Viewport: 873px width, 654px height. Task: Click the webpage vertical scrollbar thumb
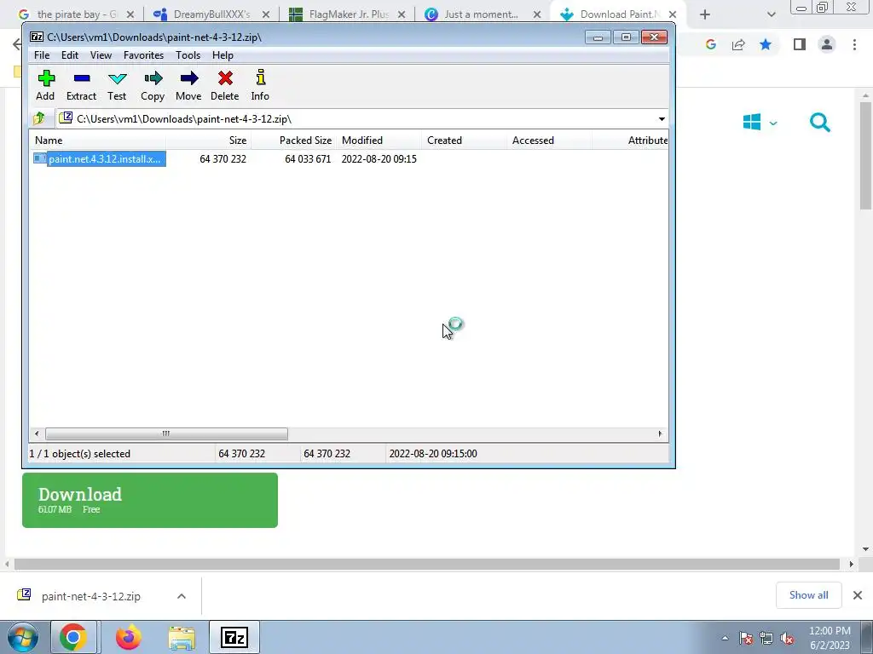click(865, 156)
